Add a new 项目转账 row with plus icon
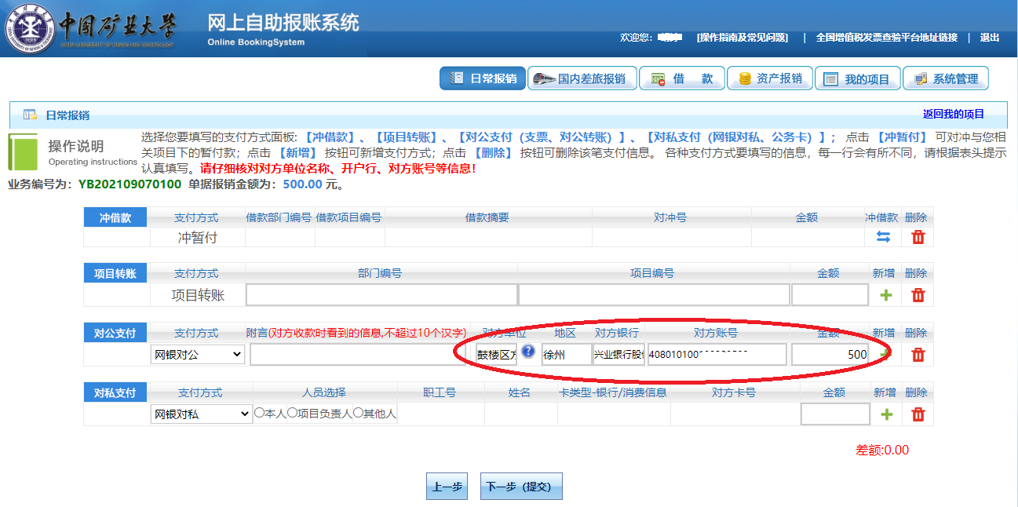The image size is (1018, 507). (x=885, y=295)
